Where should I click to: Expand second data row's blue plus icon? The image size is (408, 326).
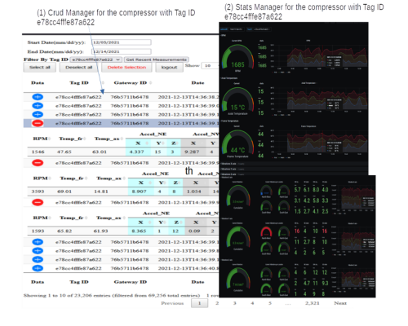tap(38, 105)
